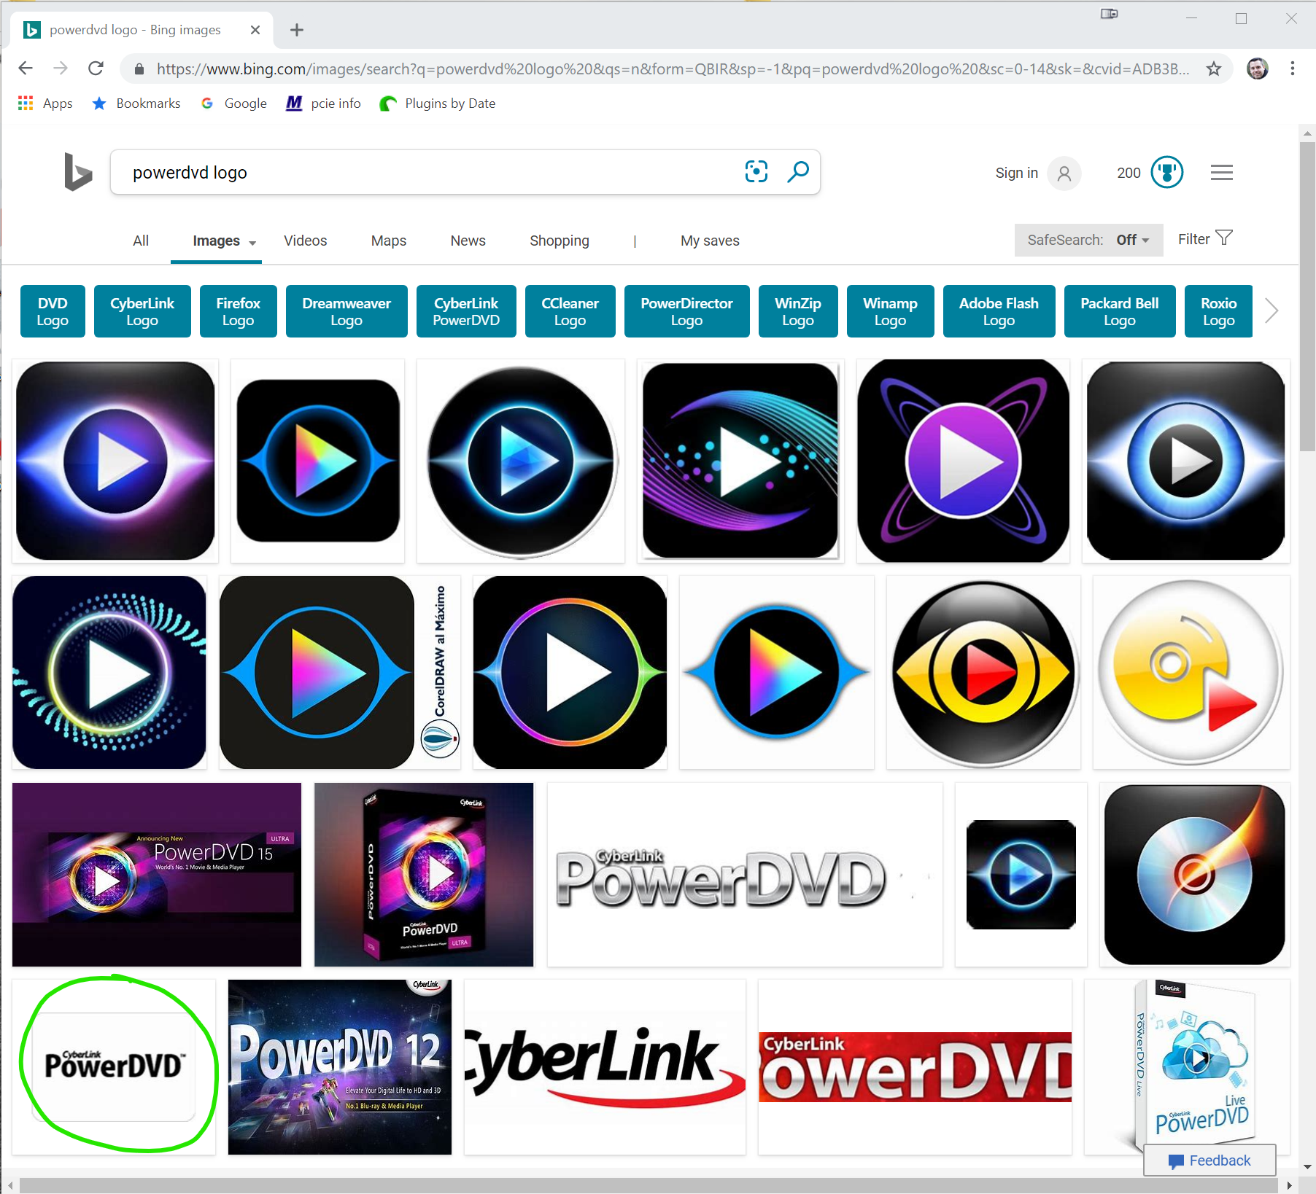Go back with browser back arrow
The width and height of the screenshot is (1316, 1194).
click(x=26, y=69)
